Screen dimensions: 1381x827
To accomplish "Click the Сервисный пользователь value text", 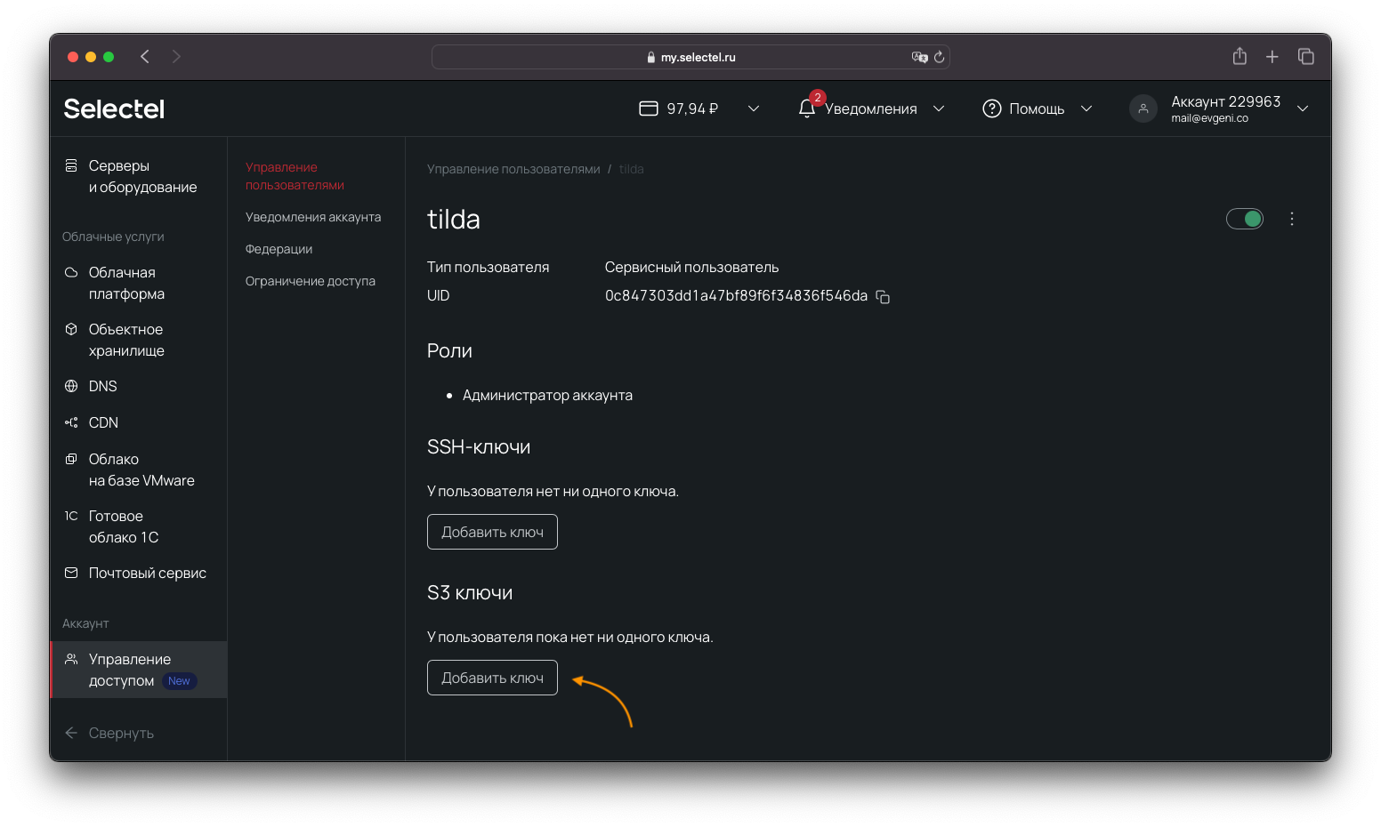I will (x=691, y=267).
